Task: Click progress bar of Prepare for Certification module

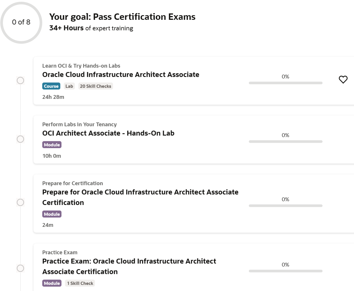Action: coord(286,206)
